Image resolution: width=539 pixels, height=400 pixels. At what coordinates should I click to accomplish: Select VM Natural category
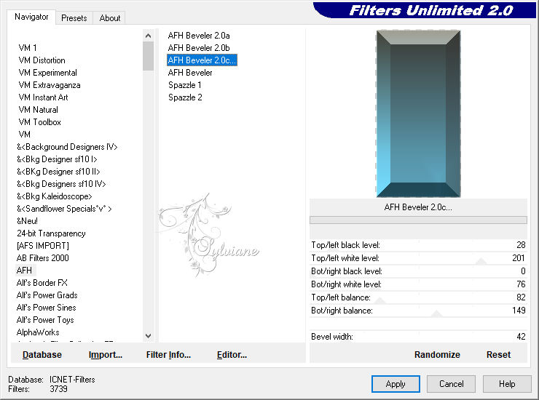point(38,110)
